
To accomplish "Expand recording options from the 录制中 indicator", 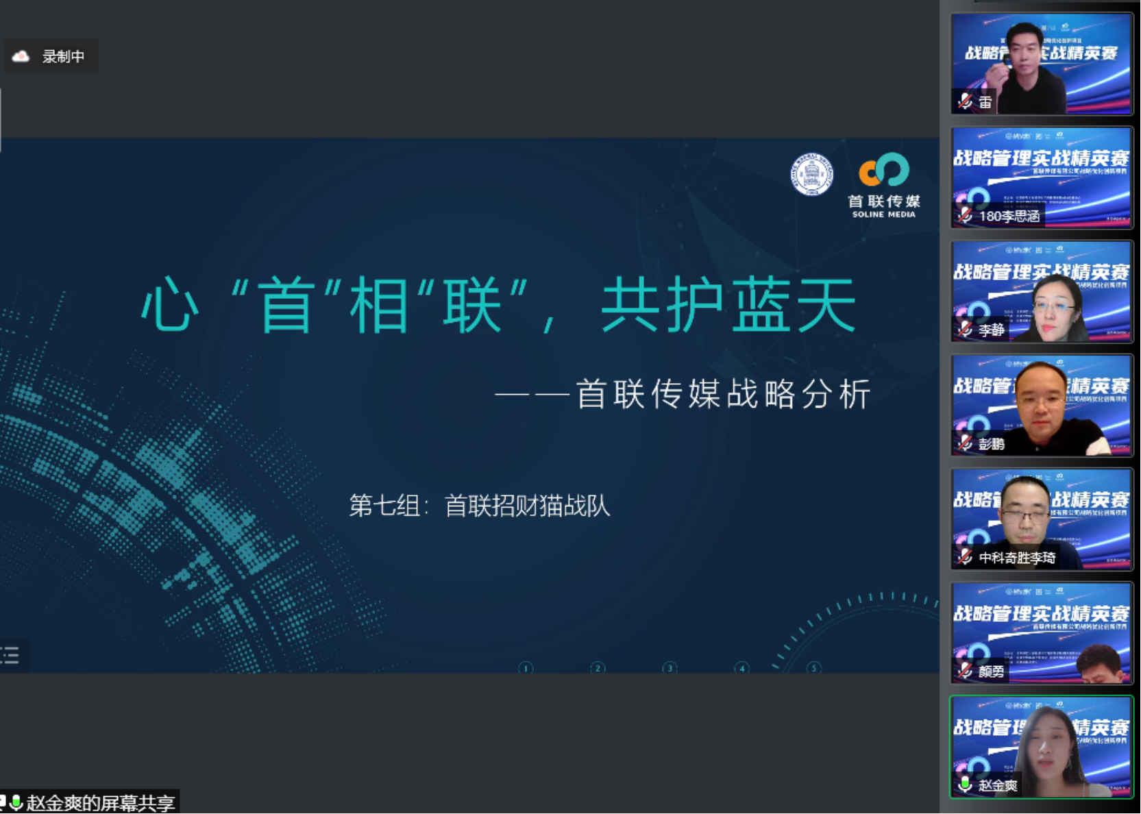I will click(51, 56).
